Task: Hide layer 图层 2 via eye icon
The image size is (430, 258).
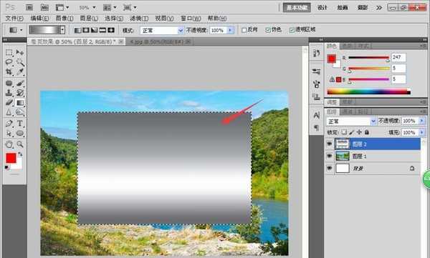Action: [330, 144]
